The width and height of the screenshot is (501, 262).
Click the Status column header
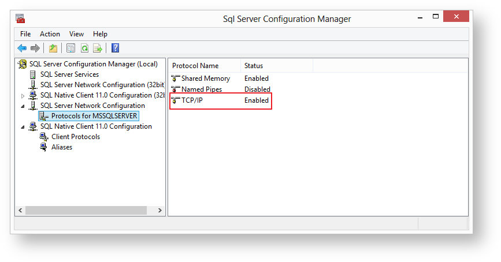click(254, 66)
